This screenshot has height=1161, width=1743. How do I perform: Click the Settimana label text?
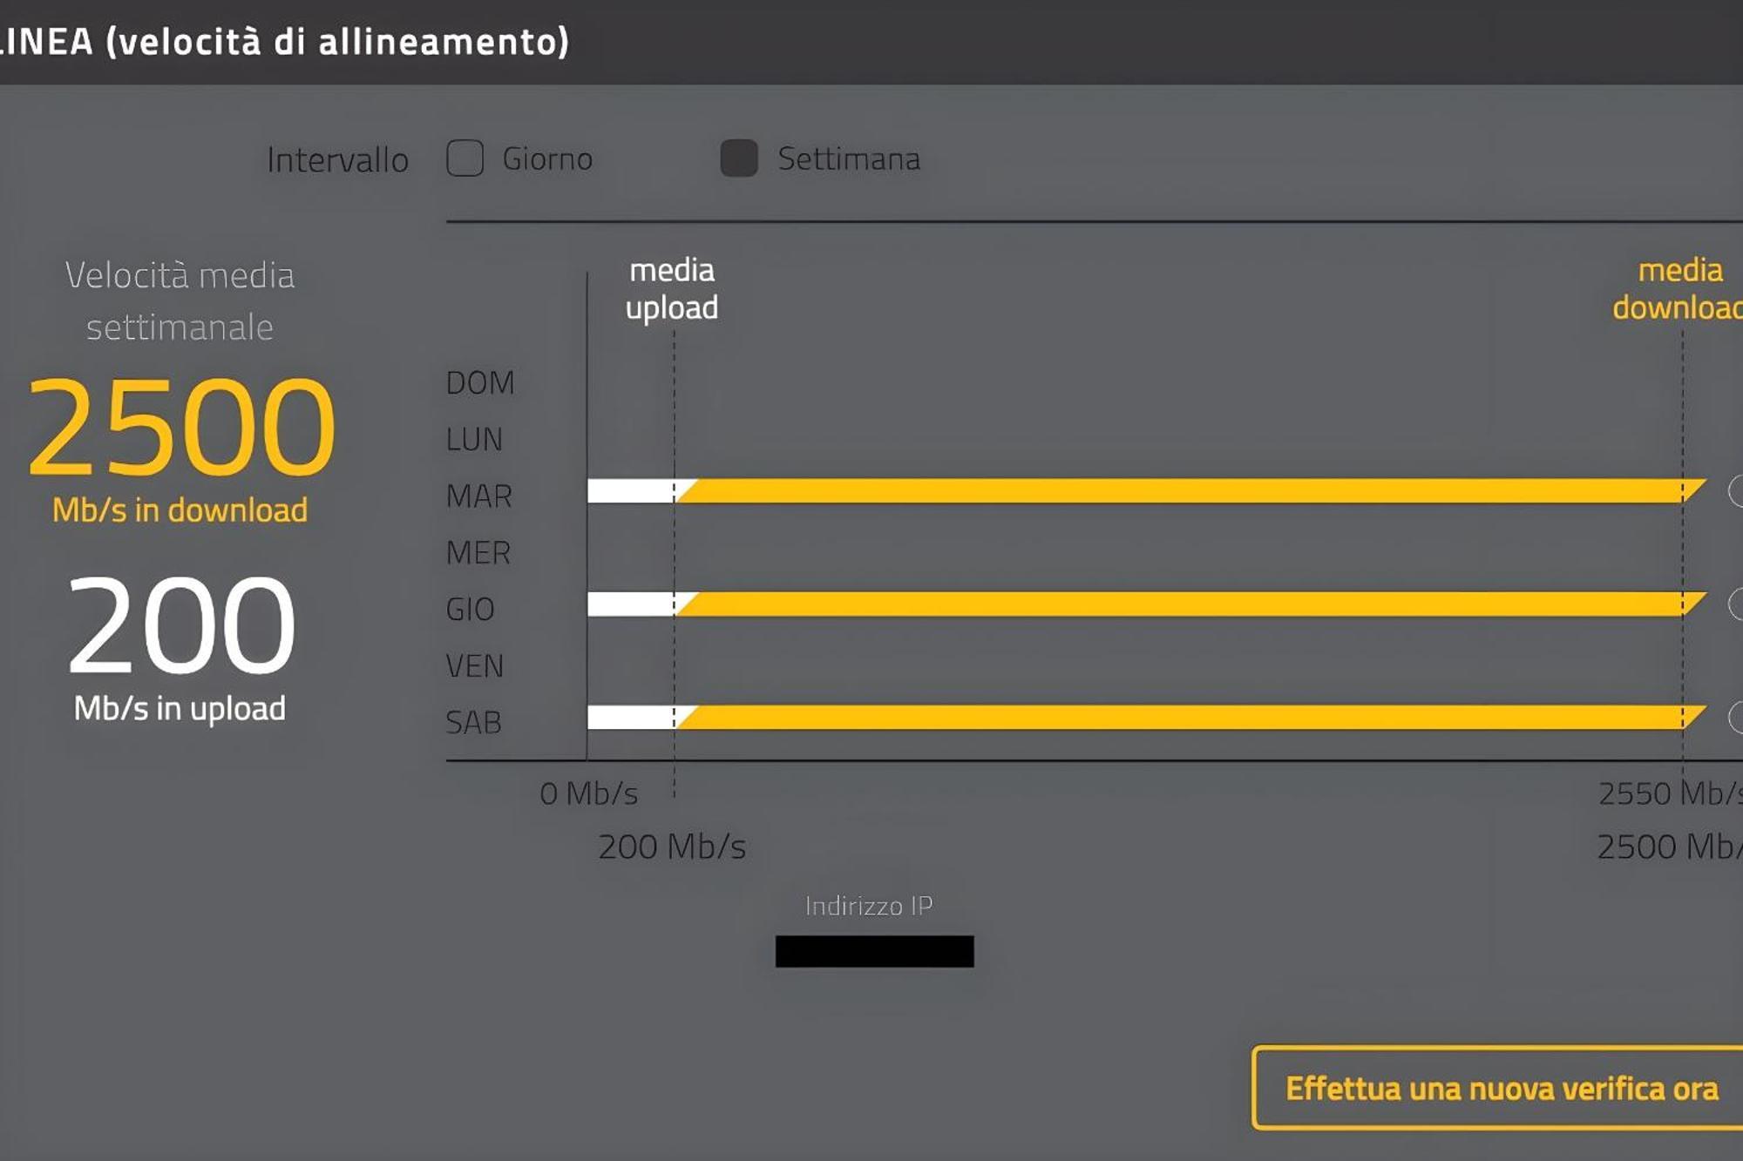[x=849, y=159]
